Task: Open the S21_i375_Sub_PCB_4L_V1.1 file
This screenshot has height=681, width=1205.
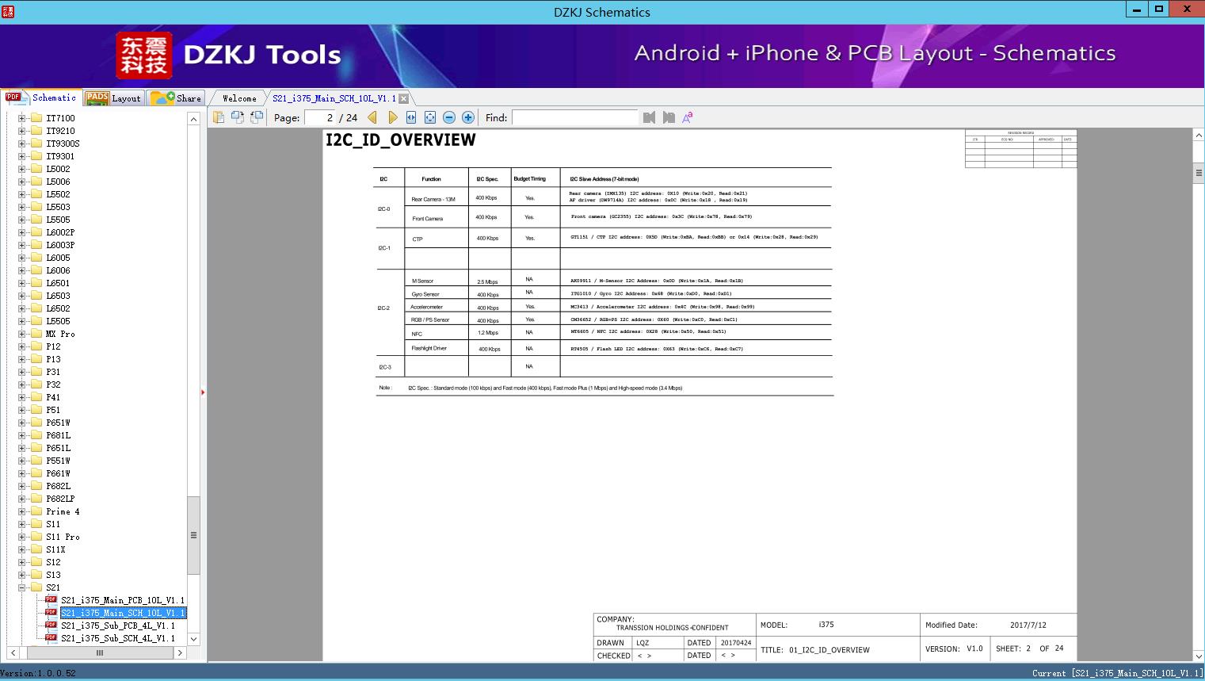Action: pyautogui.click(x=118, y=626)
